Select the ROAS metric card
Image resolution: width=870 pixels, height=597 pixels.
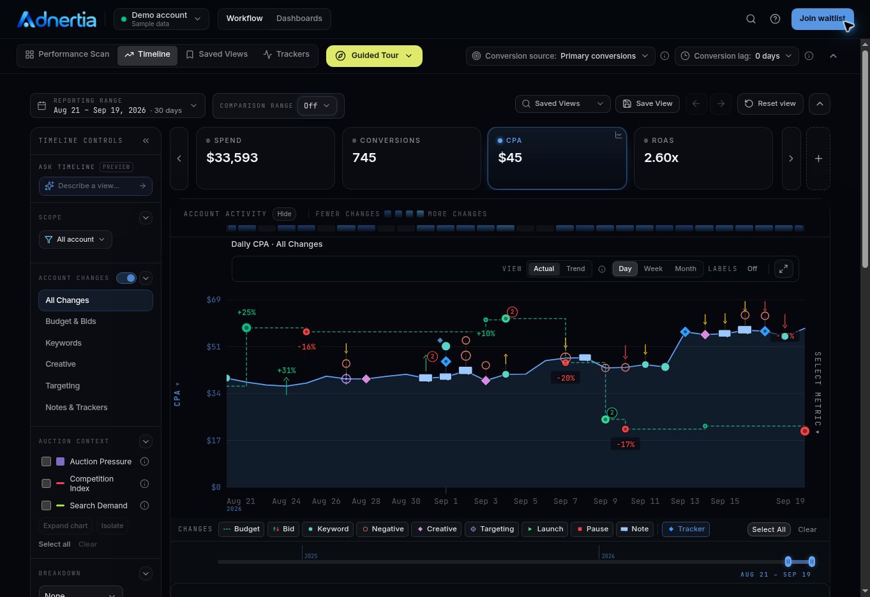[x=703, y=158]
